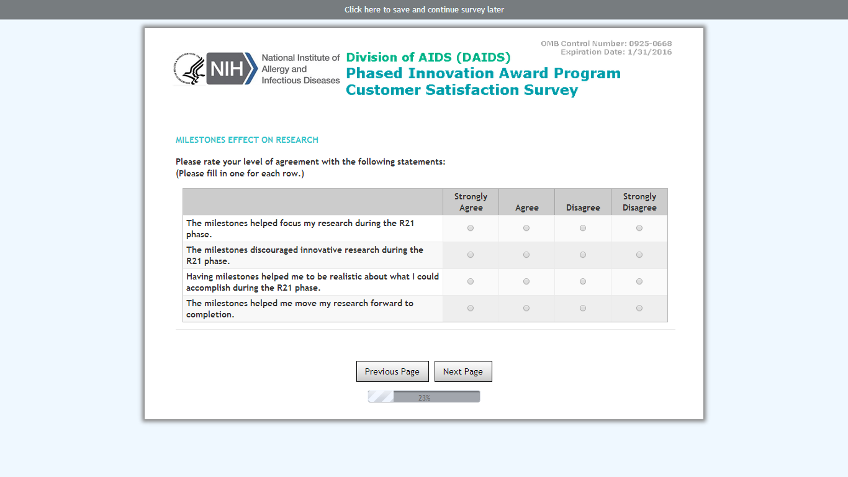Select Strongly Disagree for milestones discouraged innovative research
848x477 pixels.
pos(639,255)
